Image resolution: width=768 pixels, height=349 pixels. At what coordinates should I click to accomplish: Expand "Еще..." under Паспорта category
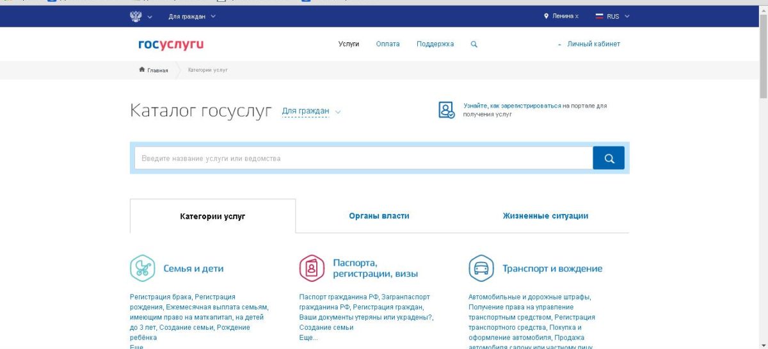[308, 337]
